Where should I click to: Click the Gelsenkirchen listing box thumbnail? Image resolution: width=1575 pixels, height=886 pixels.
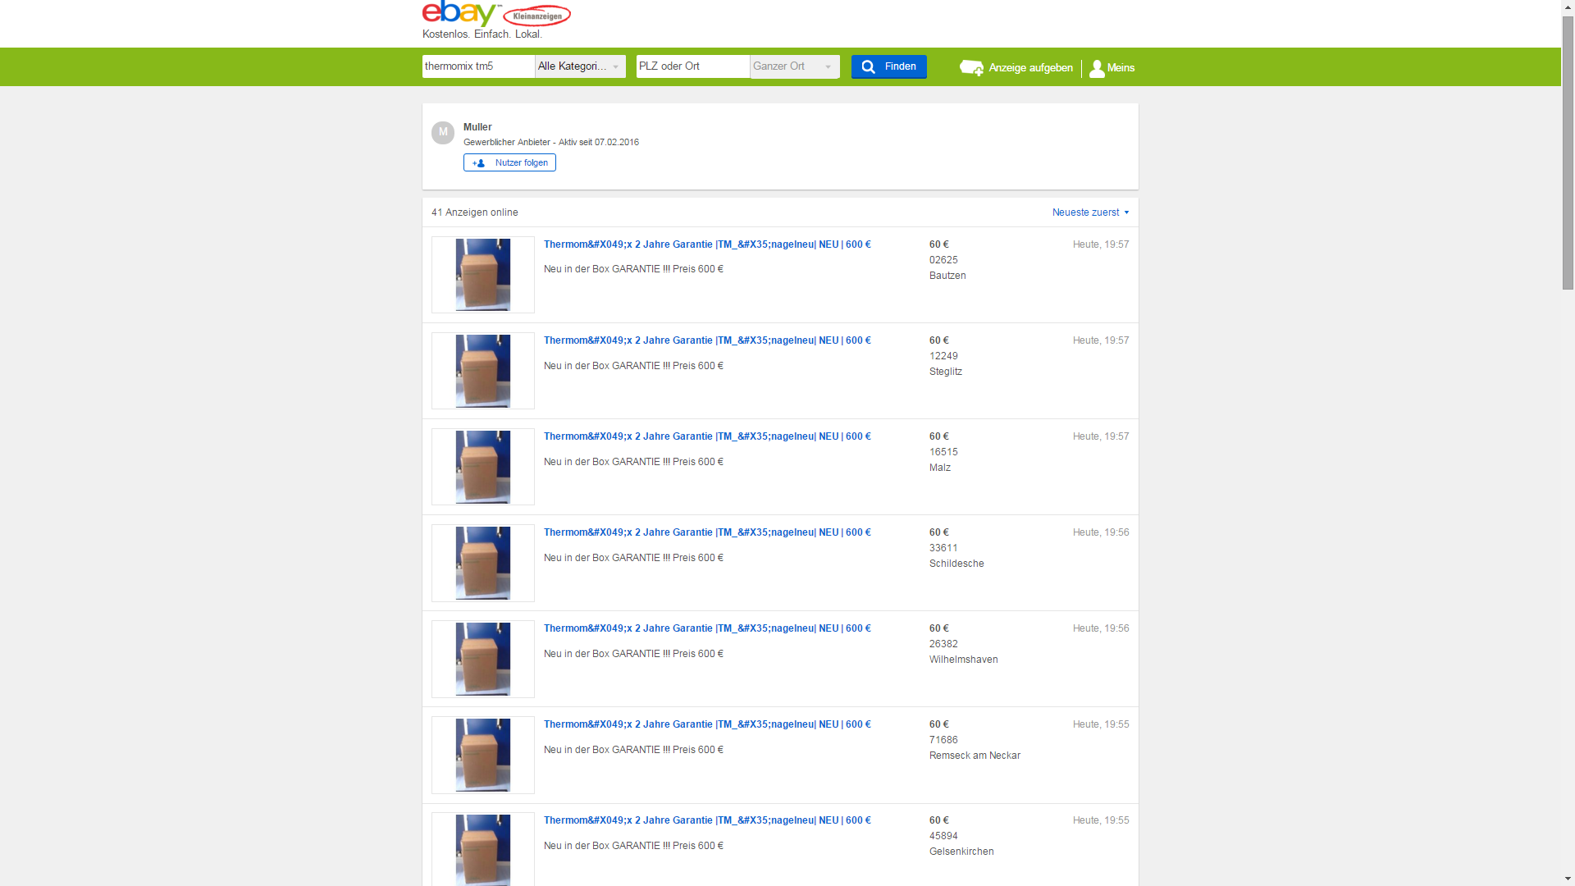click(x=483, y=849)
